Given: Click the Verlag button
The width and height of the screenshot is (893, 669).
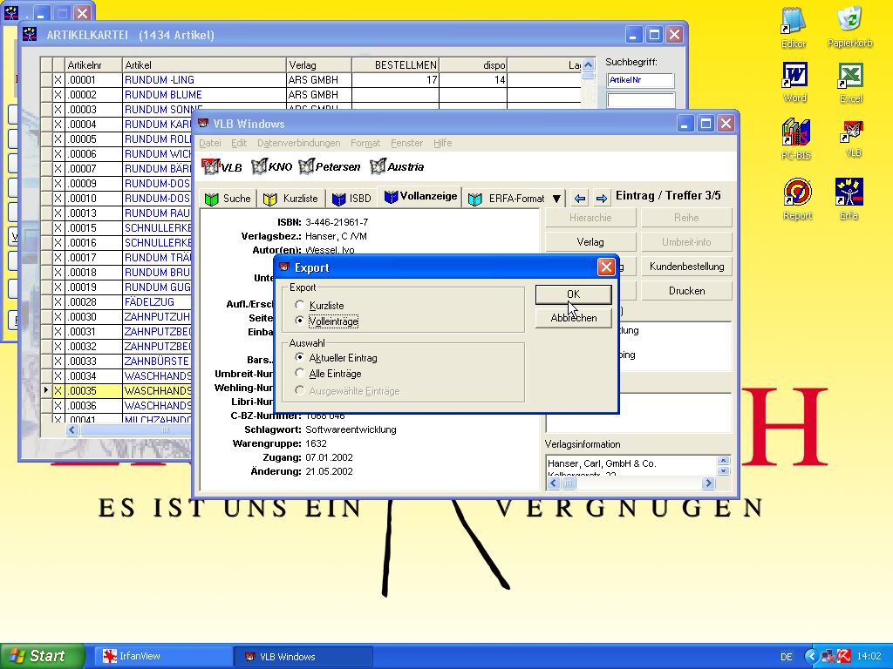Looking at the screenshot, I should tap(590, 242).
